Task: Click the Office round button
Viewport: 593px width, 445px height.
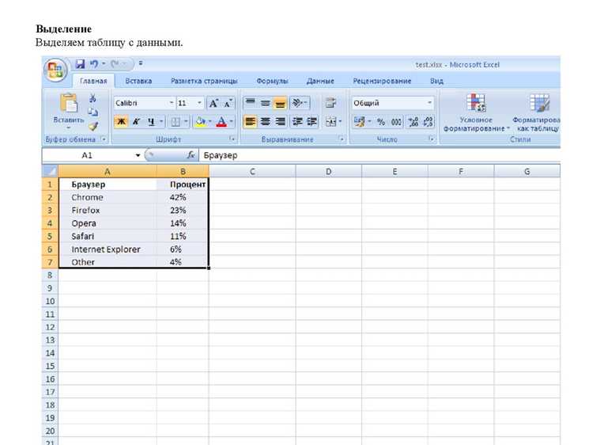Action: pyautogui.click(x=55, y=70)
